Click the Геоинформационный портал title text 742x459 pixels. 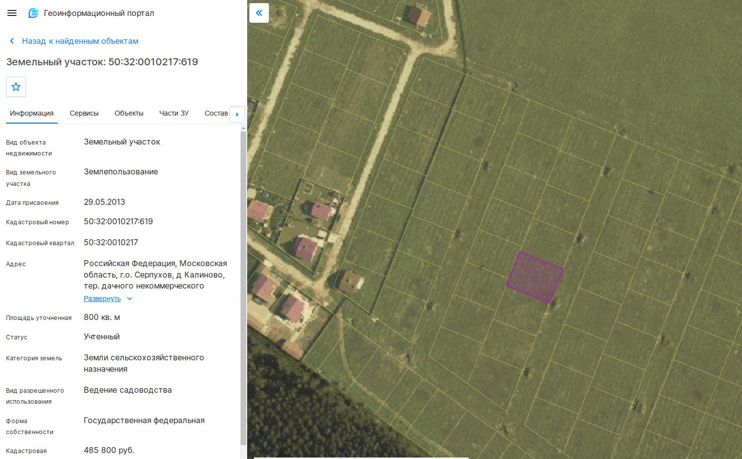click(x=99, y=13)
